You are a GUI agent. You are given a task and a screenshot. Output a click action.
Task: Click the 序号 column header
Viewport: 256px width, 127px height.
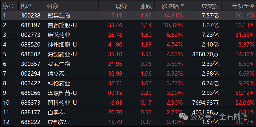[8, 6]
